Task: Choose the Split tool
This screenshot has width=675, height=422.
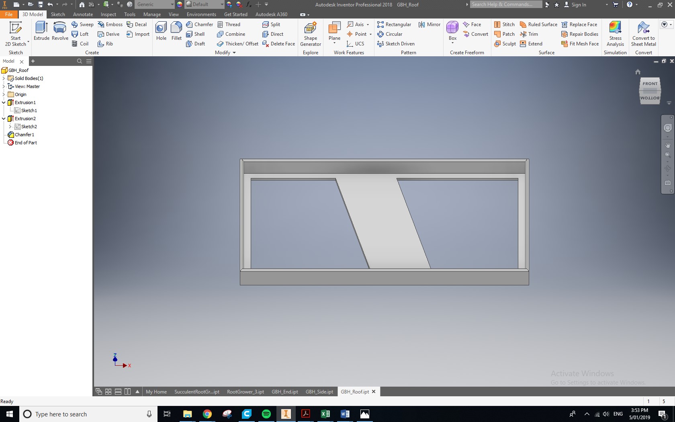Action: pos(271,25)
